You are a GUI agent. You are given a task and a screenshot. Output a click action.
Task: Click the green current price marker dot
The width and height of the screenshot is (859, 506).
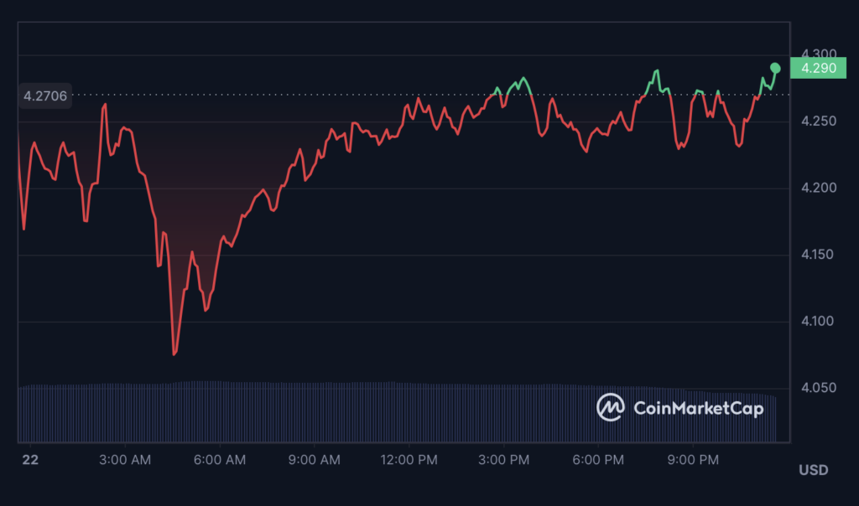pos(775,68)
